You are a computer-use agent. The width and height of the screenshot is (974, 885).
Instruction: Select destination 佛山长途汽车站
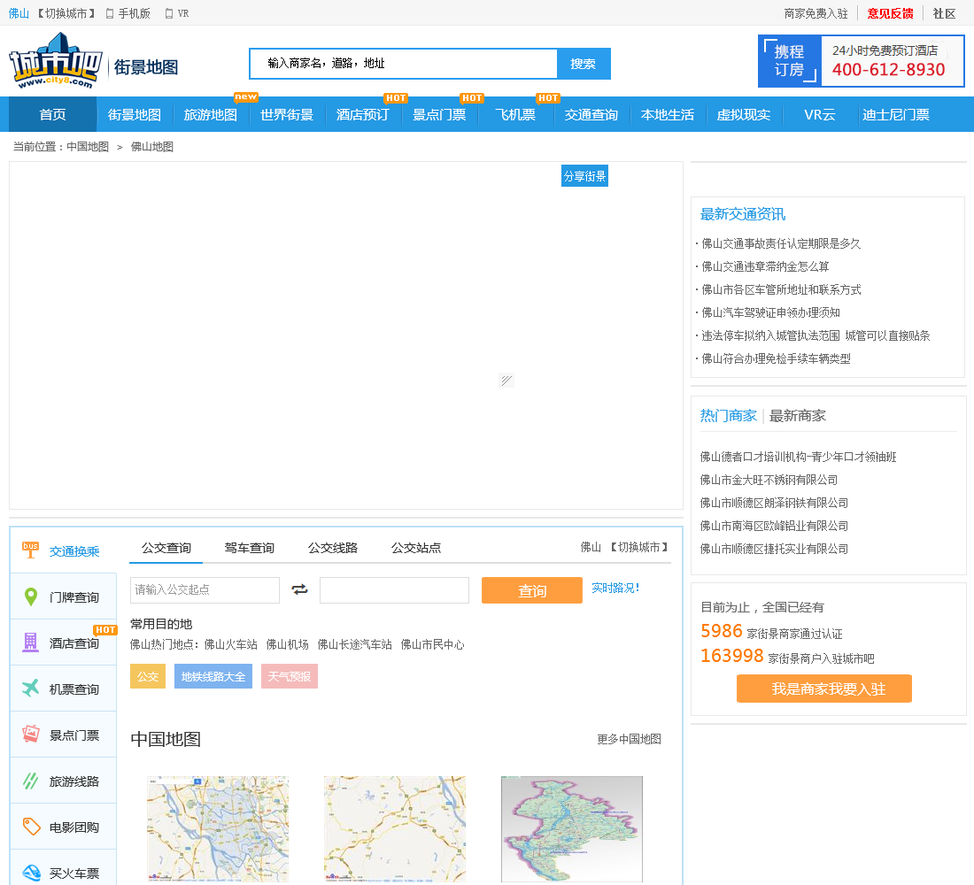coord(355,644)
